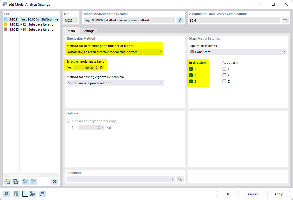Viewport: 293px width, 200px height.
Task: Open the eigenvalue problem method dropdown
Action: coord(161,83)
